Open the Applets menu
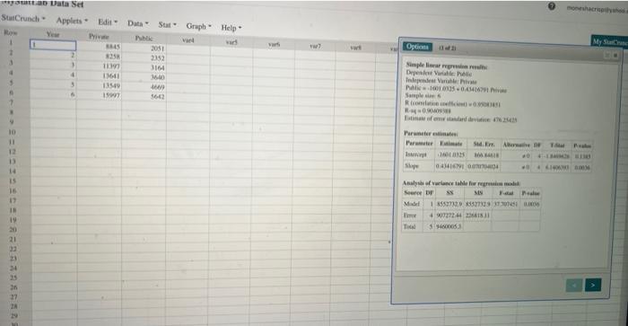Image resolution: width=628 pixels, height=326 pixels. tap(72, 21)
